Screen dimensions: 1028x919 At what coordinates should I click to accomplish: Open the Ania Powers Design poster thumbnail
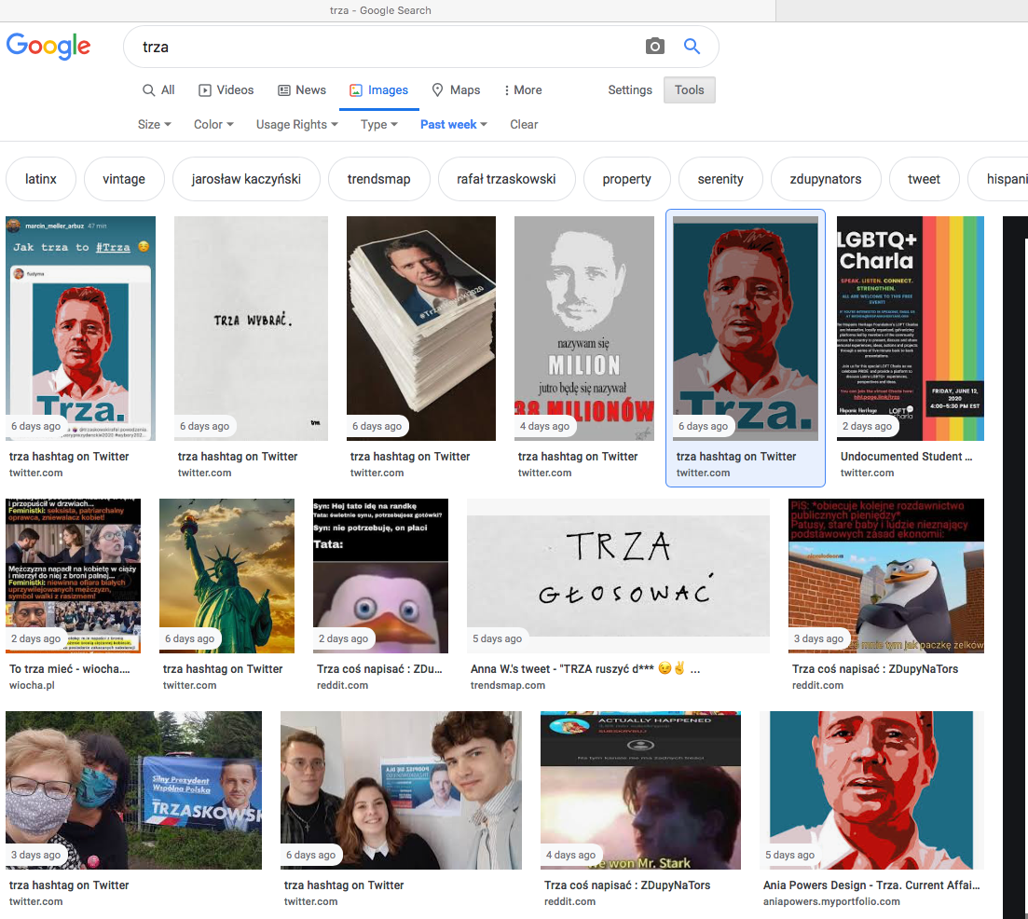(872, 789)
